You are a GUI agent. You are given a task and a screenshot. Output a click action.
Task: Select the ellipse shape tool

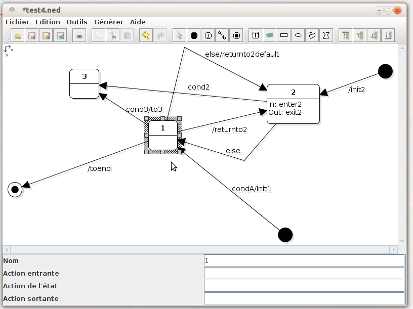(x=298, y=35)
